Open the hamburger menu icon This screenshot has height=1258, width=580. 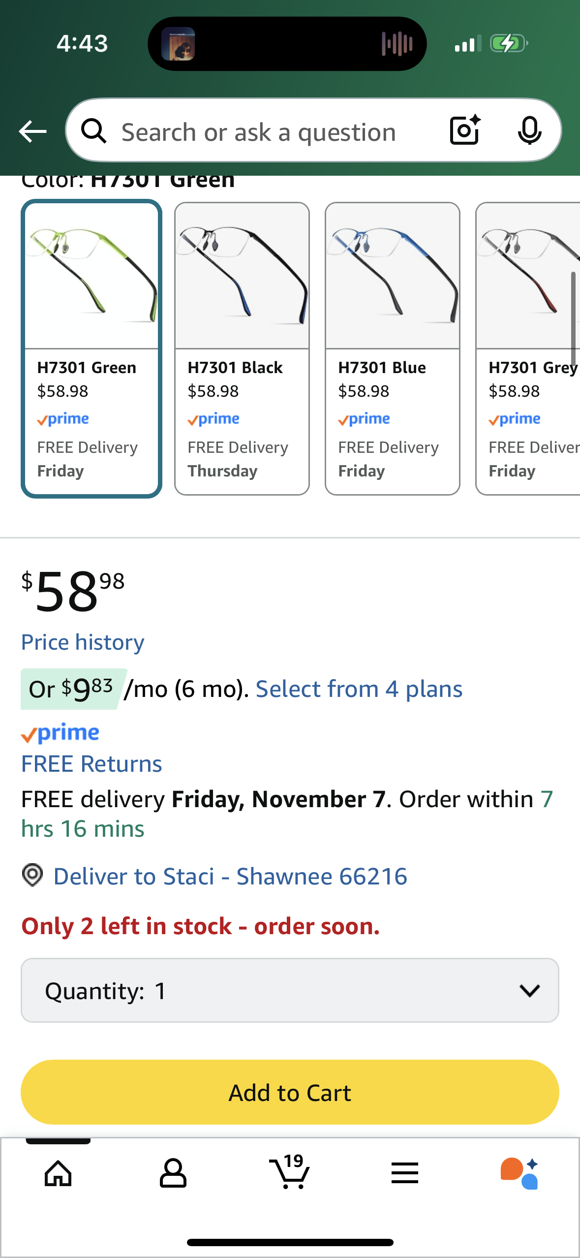click(405, 1173)
